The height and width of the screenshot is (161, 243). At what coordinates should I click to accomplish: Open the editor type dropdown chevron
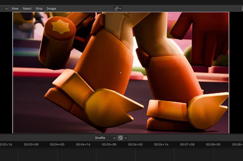[x=6, y=9]
